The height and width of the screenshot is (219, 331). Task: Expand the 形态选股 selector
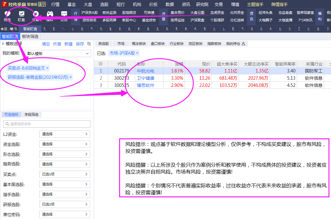64,154
